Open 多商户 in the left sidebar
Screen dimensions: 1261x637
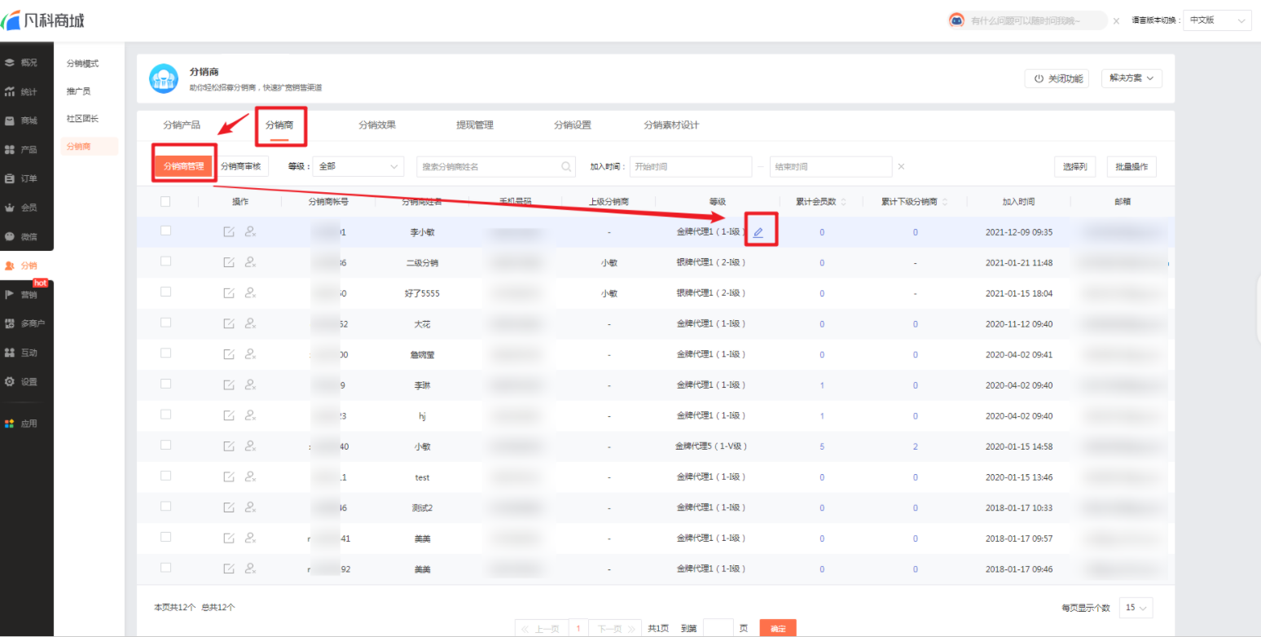[27, 323]
